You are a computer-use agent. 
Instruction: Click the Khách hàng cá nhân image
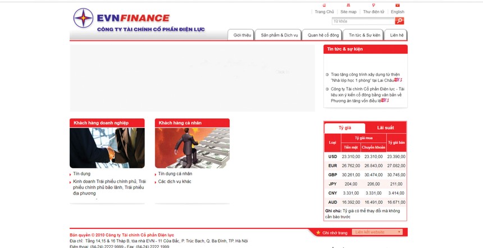[x=192, y=148]
